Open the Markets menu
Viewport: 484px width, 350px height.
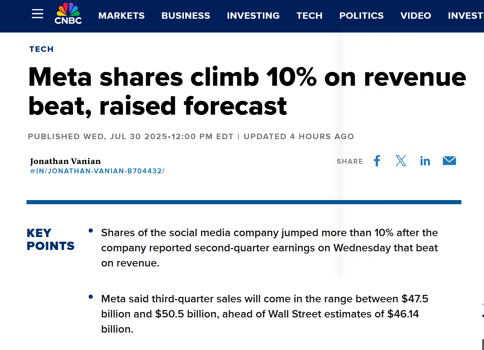(121, 16)
